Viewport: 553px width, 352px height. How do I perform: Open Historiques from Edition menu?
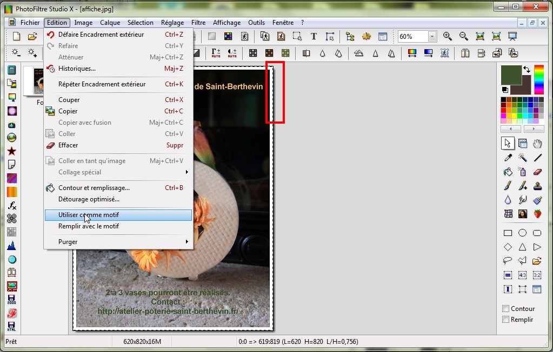click(x=118, y=69)
